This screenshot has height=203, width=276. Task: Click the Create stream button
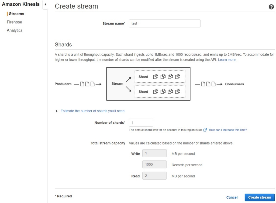point(260,197)
